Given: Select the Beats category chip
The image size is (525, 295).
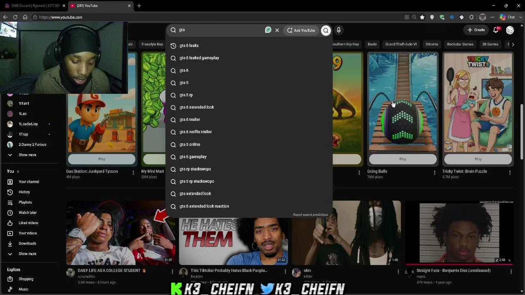Looking at the screenshot, I should 372,44.
